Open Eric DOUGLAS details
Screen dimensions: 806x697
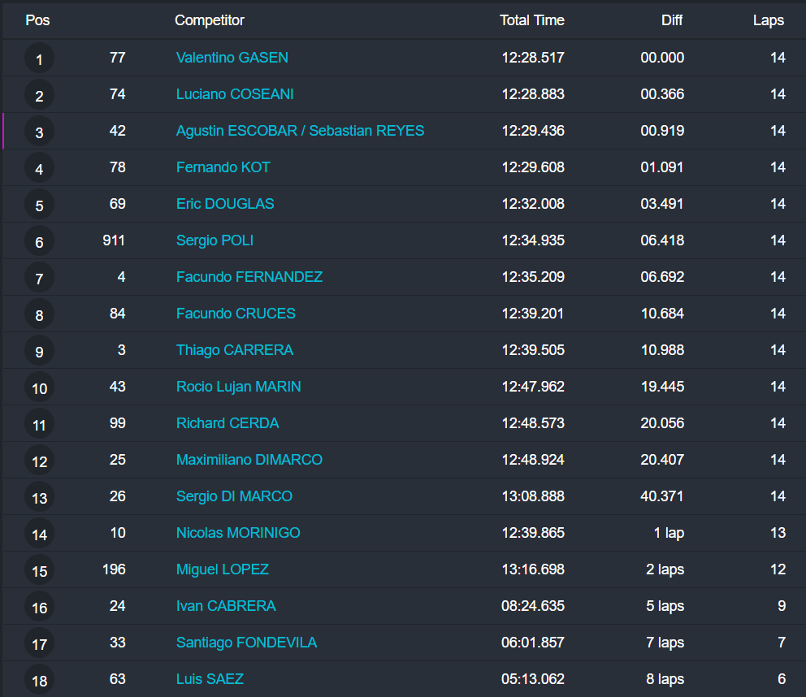225,204
